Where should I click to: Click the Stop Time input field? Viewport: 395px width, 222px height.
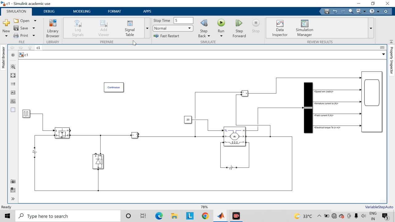coord(183,21)
